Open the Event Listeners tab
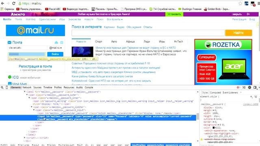Viewport: 260px width, 146px height. tap(230, 92)
